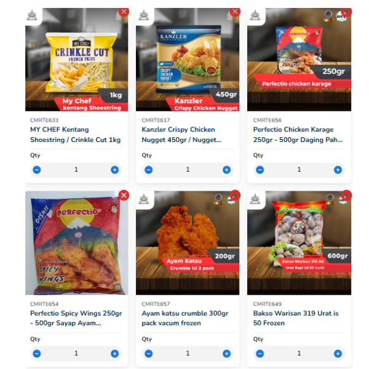The image size is (369, 369).
Task: Open MY CHEF Kentang Shoestring product link
Action: [75, 135]
